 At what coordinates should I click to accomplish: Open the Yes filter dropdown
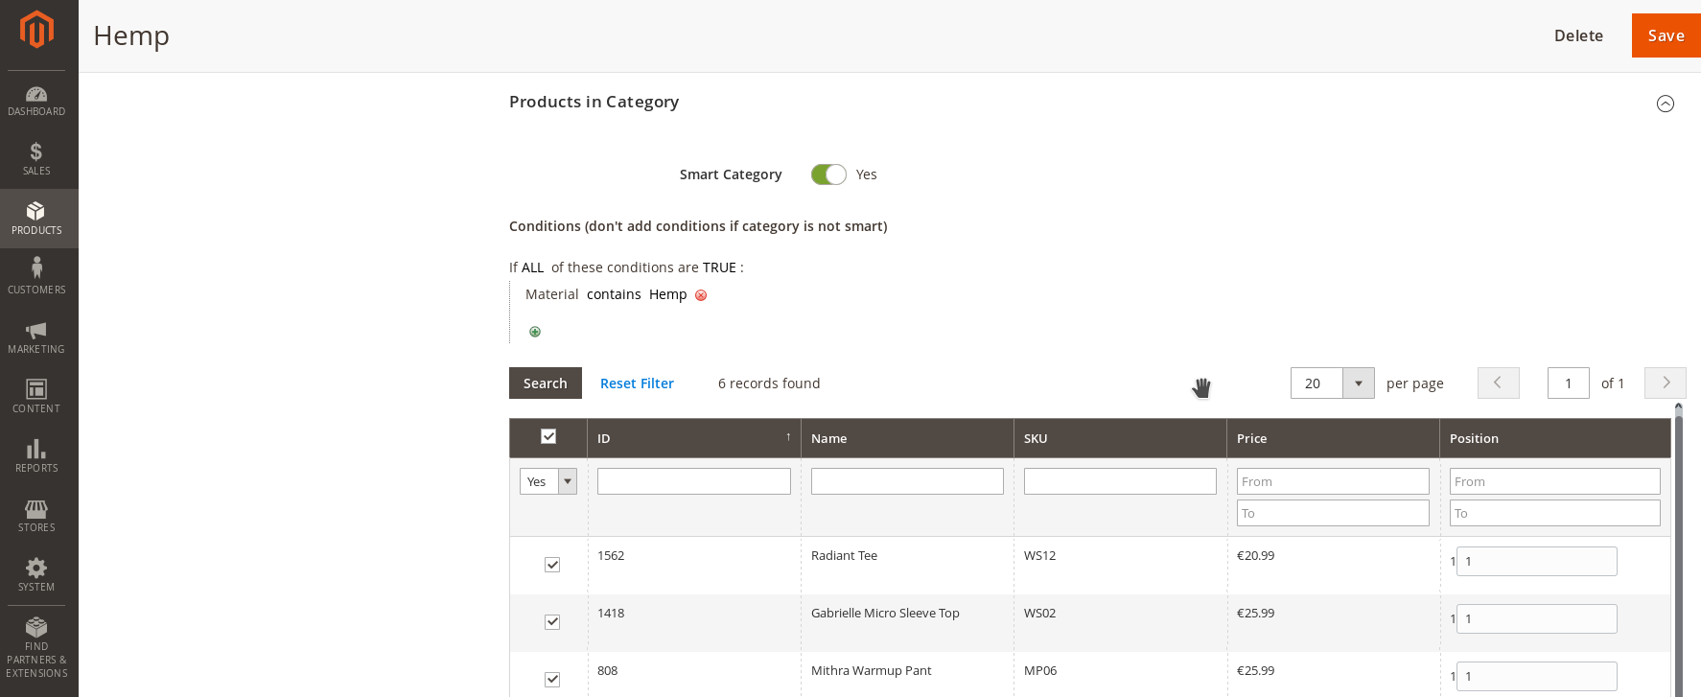coord(548,481)
